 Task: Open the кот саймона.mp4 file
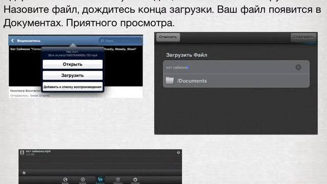click(100, 153)
